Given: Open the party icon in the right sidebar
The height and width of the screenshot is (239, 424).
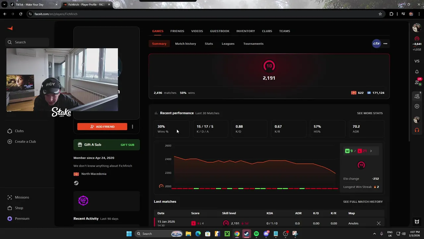Looking at the screenshot, I should pos(417,96).
